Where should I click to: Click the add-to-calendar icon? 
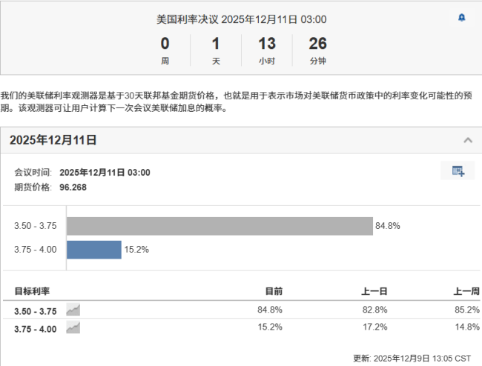[x=458, y=171]
